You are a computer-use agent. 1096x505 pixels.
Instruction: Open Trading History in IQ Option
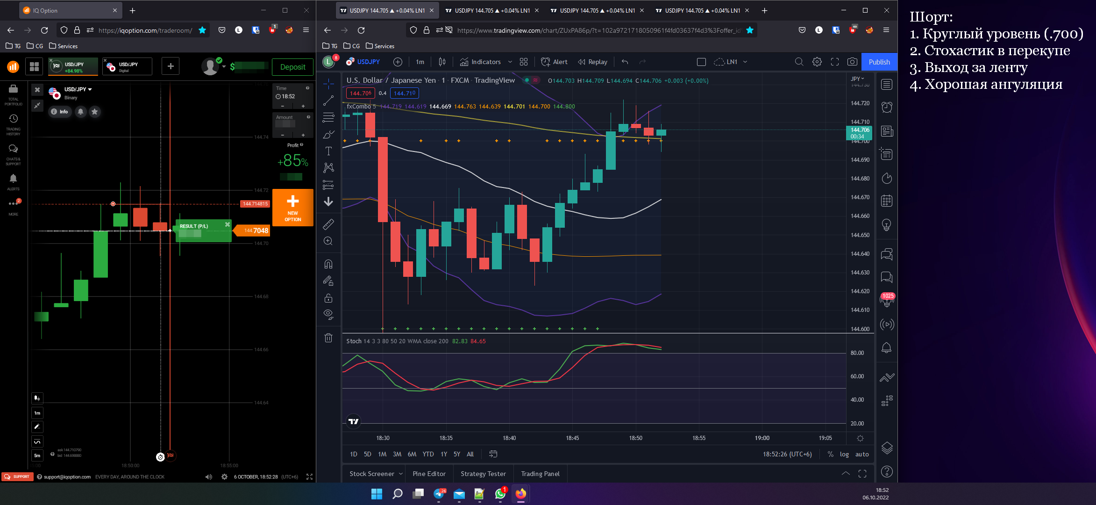click(x=14, y=125)
